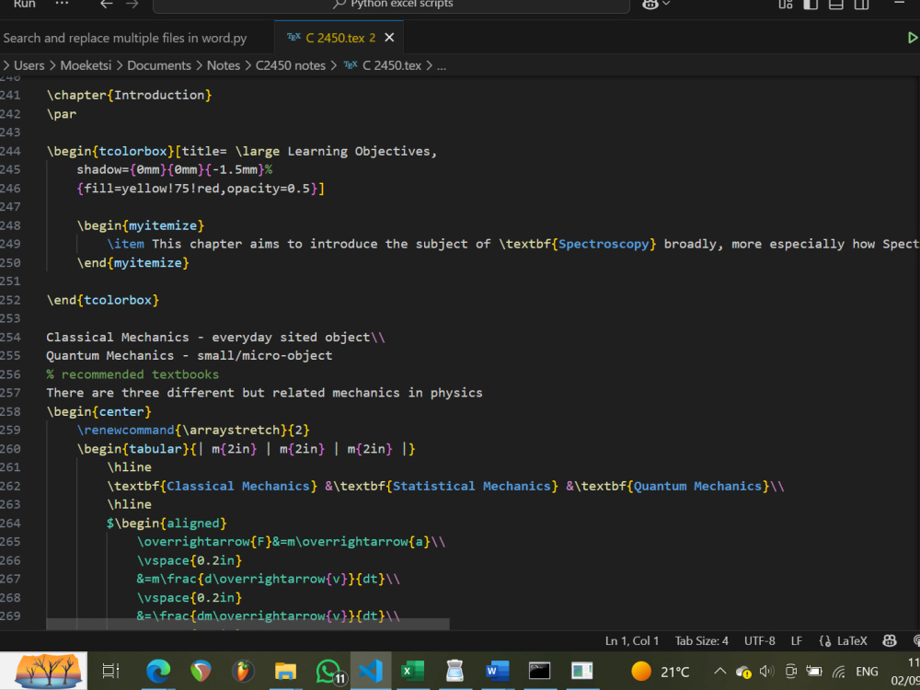Click the Ln 1, Col 1 status entry
Image resolution: width=920 pixels, height=690 pixels.
click(632, 641)
